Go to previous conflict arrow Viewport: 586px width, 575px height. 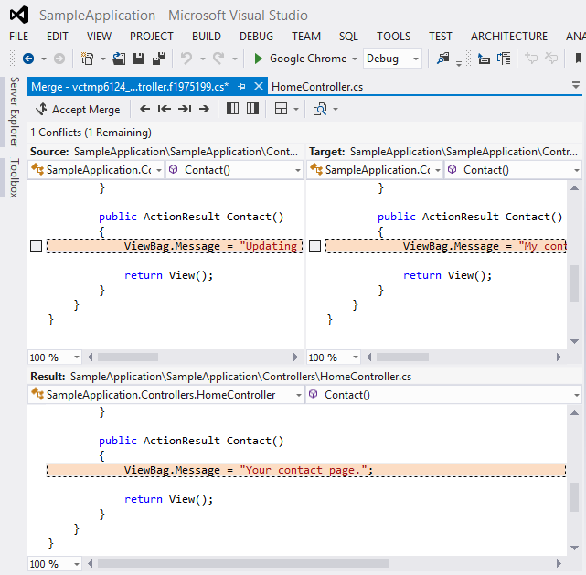(145, 109)
